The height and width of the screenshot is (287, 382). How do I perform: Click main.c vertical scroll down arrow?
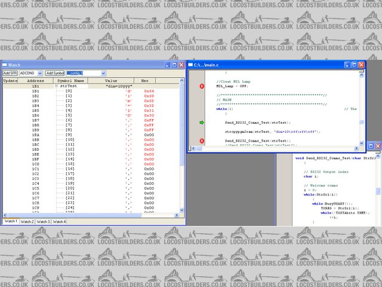point(362,143)
